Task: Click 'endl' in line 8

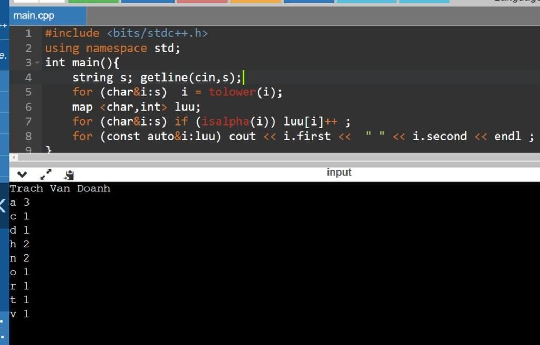Action: [x=508, y=136]
